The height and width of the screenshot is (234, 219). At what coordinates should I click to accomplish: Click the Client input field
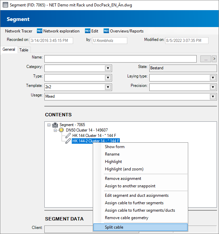coord(69,229)
